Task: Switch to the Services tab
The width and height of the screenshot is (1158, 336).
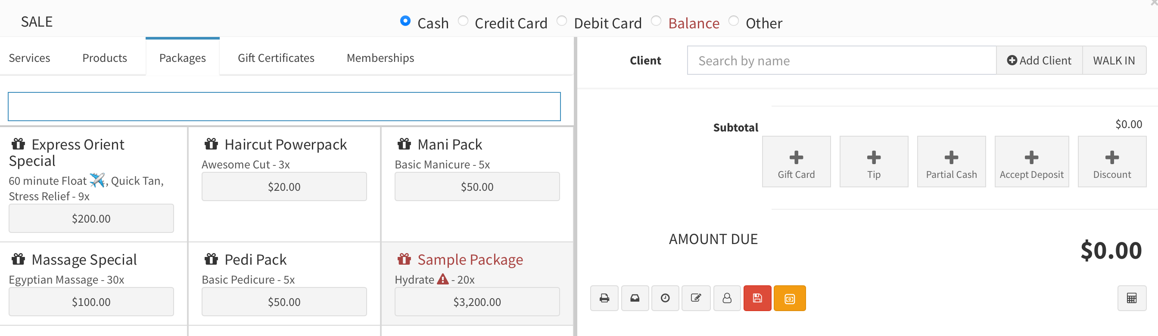Action: 30,58
